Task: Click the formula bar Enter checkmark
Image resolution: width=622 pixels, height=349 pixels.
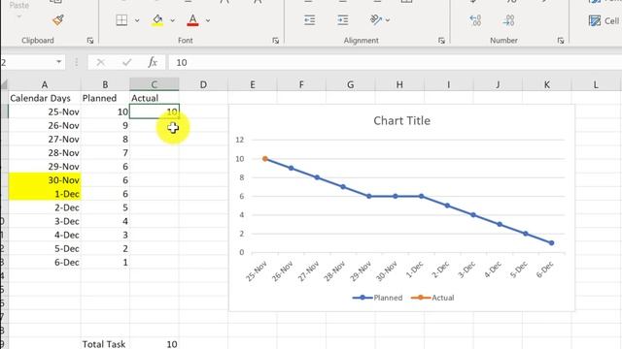Action: (127, 62)
